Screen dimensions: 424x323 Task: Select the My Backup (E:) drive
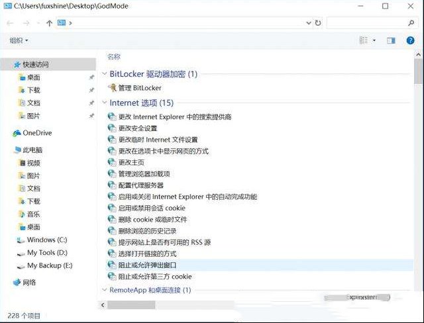50,265
